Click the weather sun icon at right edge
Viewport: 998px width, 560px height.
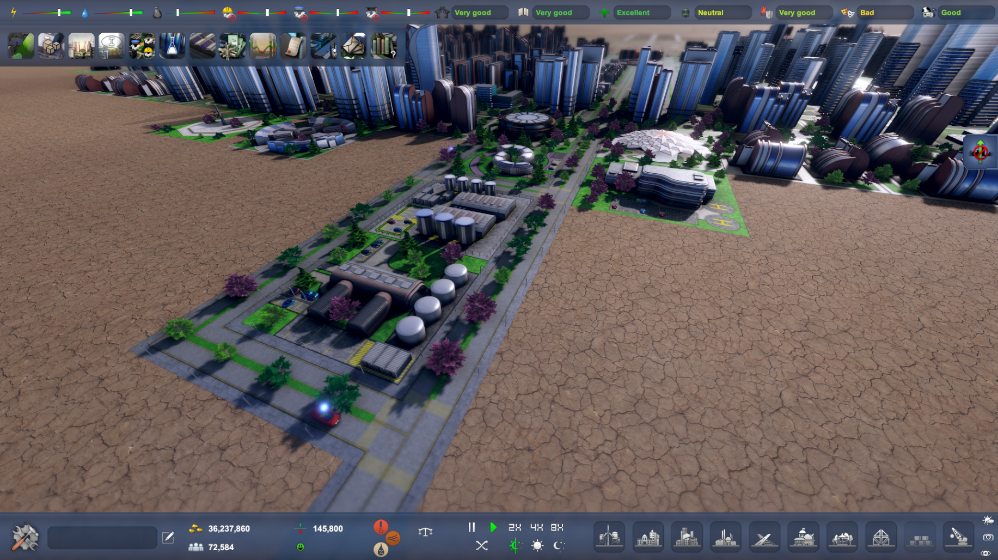pyautogui.click(x=988, y=520)
